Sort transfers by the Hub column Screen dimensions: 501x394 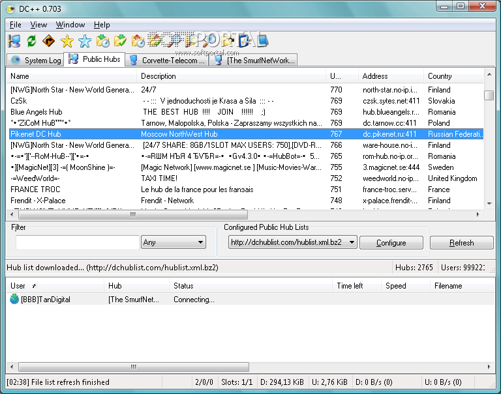tap(136, 285)
